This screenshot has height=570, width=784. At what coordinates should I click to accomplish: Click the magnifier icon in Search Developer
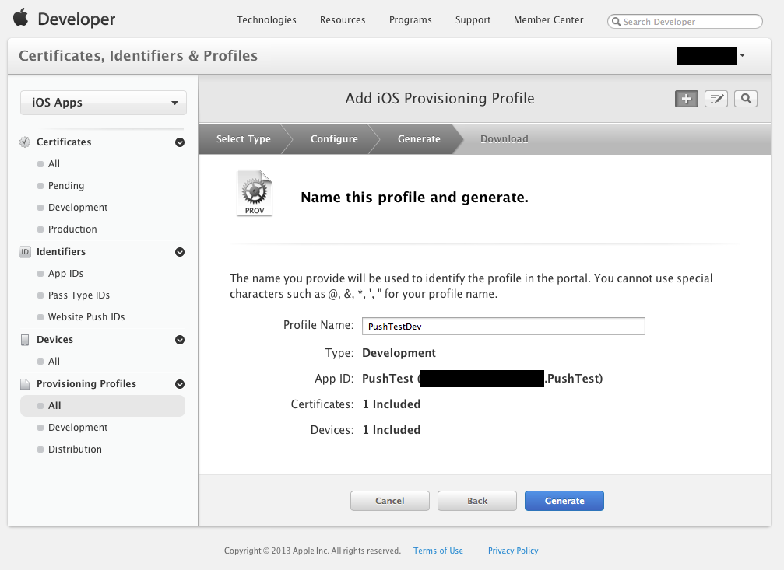[x=617, y=22]
